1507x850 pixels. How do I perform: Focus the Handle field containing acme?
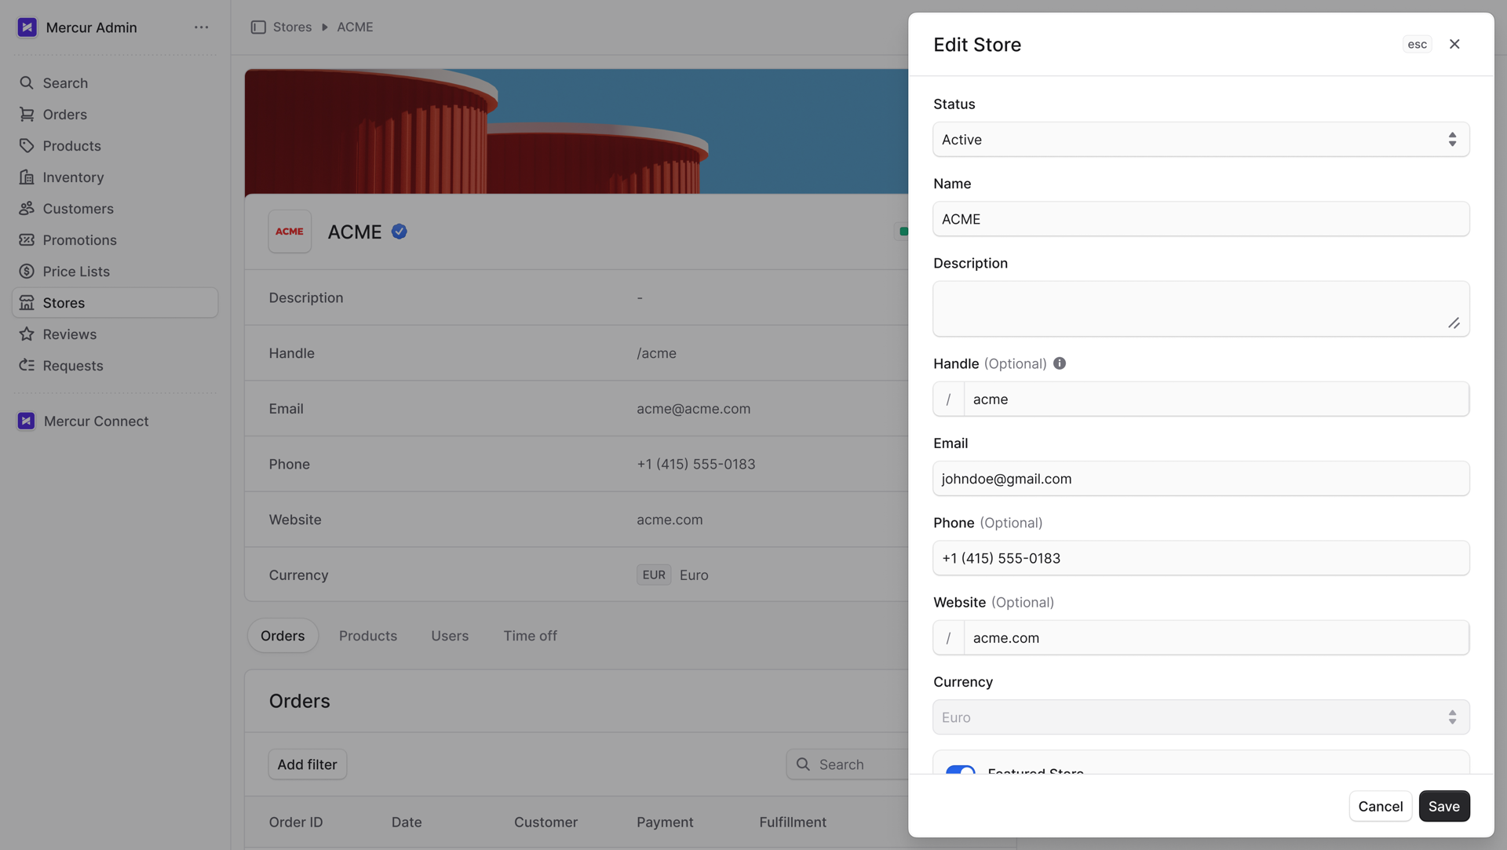[1217, 399]
